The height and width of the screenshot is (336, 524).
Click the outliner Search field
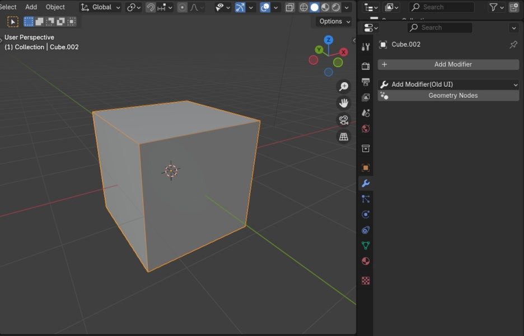pyautogui.click(x=442, y=7)
